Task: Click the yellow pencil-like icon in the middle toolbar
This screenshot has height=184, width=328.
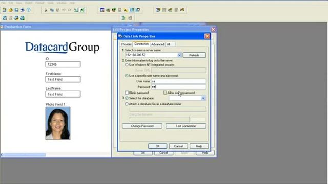Action: (x=126, y=10)
